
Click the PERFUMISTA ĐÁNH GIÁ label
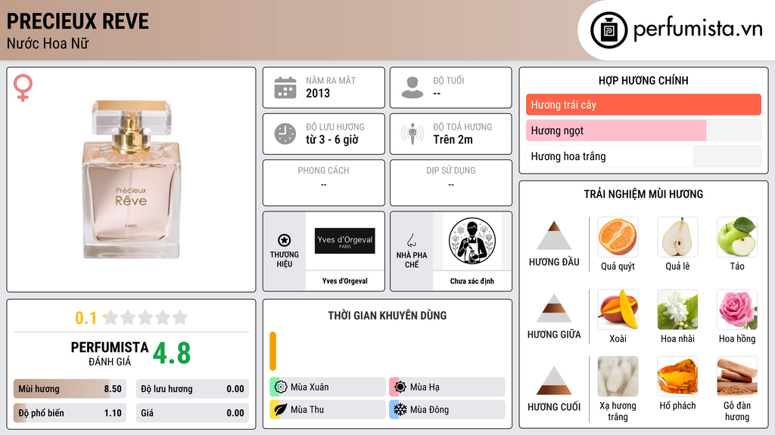[x=109, y=353]
